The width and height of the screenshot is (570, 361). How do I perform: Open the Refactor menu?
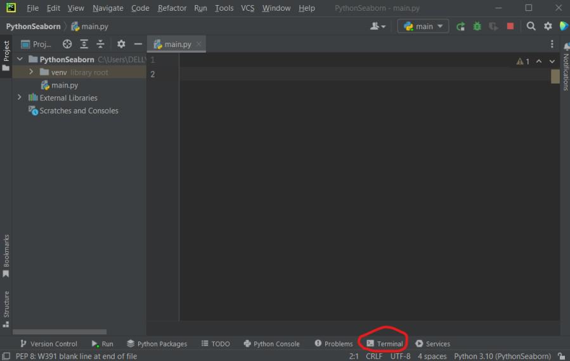(172, 8)
